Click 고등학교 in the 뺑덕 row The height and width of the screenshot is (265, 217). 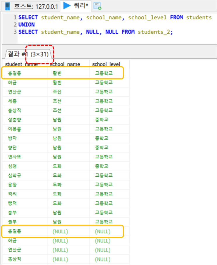(104, 203)
